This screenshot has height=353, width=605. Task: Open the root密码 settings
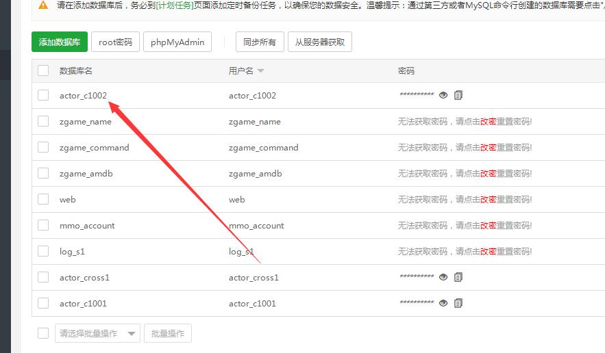pos(115,42)
